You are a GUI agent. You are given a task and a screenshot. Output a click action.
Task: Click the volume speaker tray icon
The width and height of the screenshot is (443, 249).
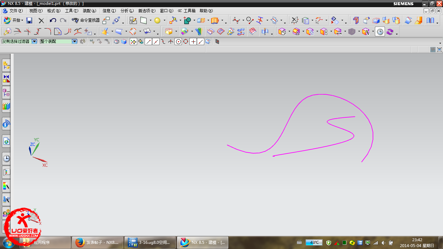383,243
